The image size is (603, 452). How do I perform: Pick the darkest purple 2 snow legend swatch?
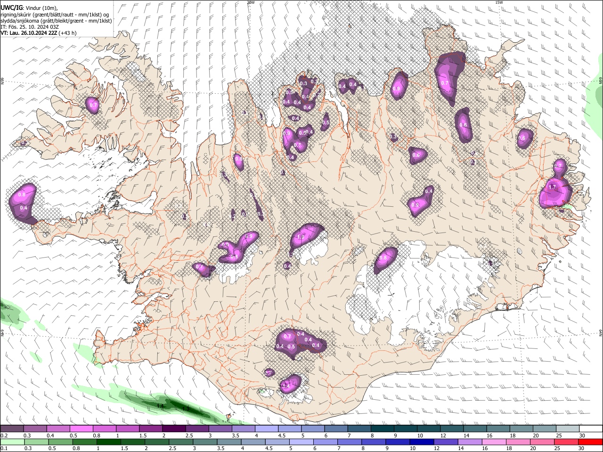tap(173, 429)
